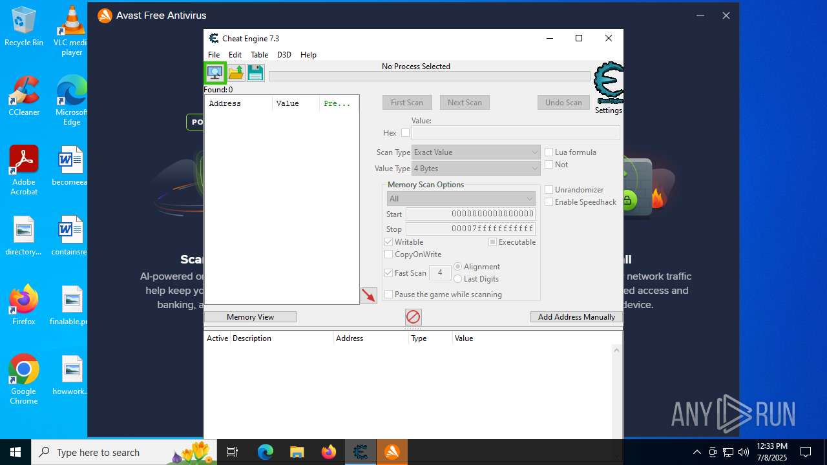The height and width of the screenshot is (465, 827).
Task: Click Avast icon in the taskbar
Action: click(x=392, y=452)
